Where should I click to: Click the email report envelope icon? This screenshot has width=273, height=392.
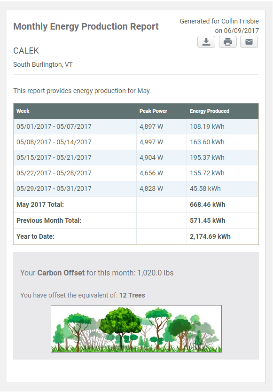[249, 42]
